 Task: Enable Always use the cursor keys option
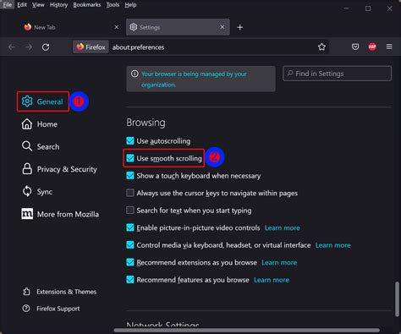coord(130,193)
